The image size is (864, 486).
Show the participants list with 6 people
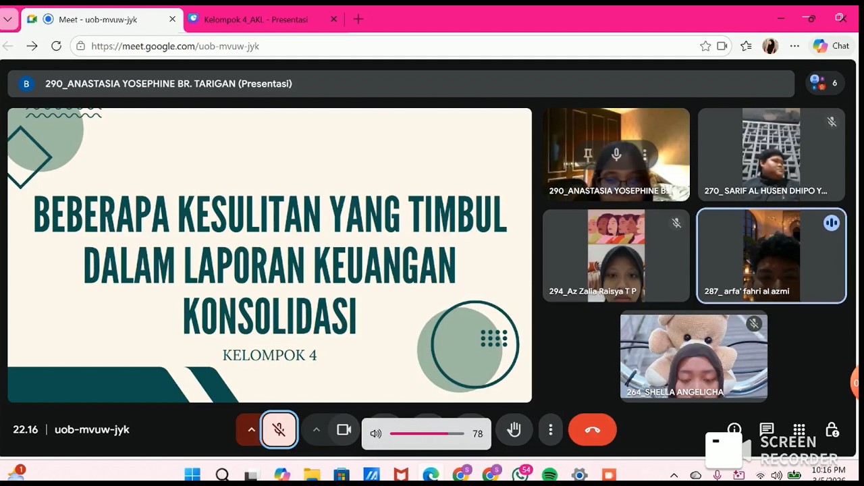pos(826,83)
